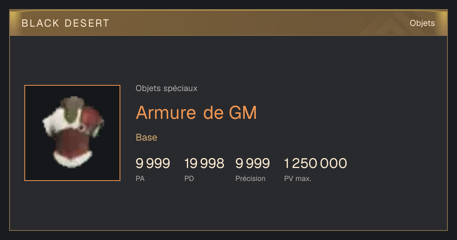Click the BLACK DESERT header title
Viewport: 457px width, 240px height.
[x=66, y=23]
